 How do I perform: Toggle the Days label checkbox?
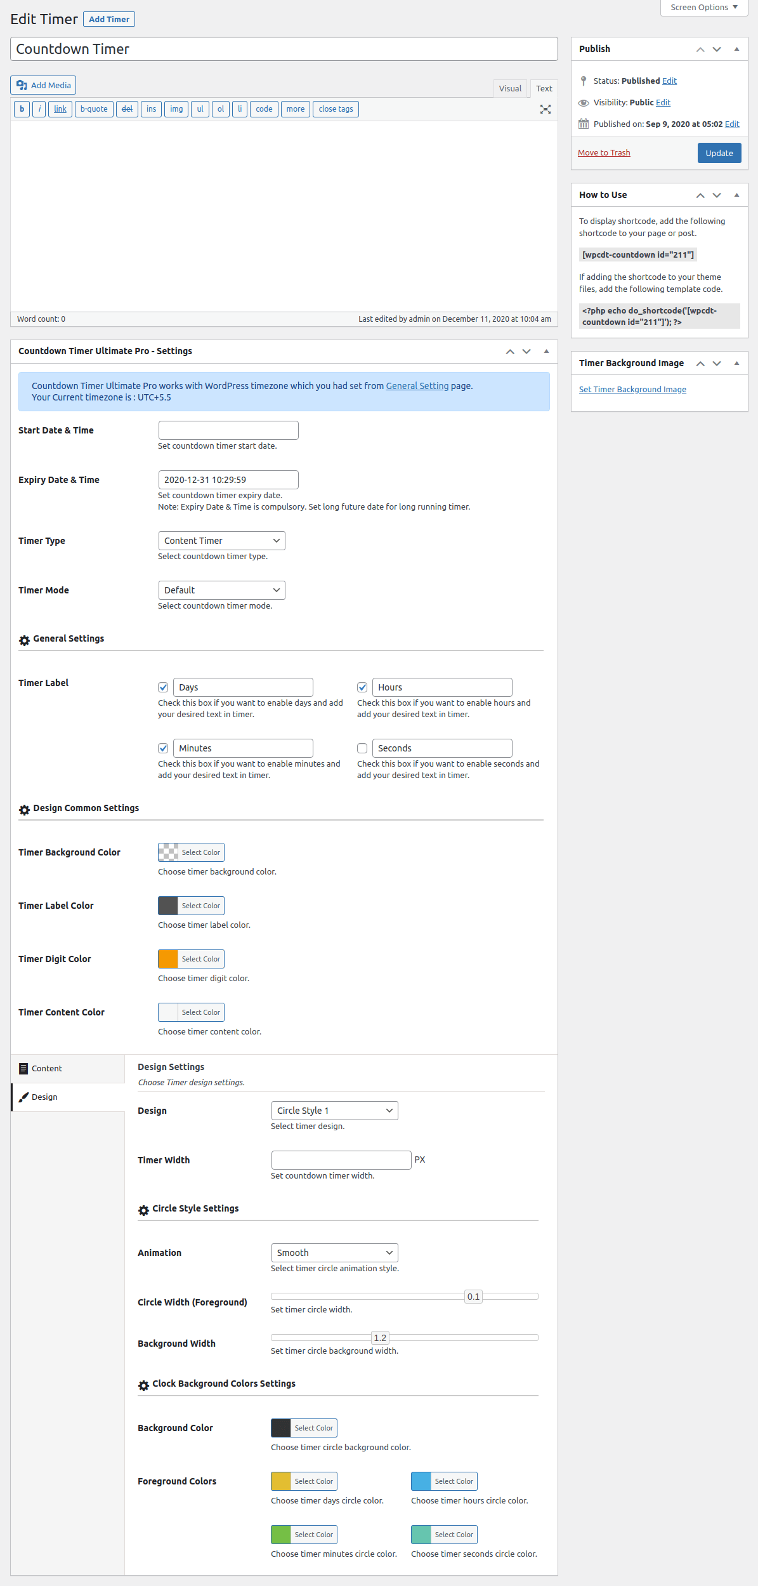pos(163,687)
